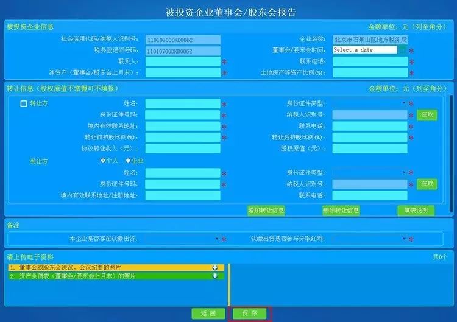Open the calendar icon beside 董事会/股东会时间
This screenshot has width=457, height=322.
point(402,50)
